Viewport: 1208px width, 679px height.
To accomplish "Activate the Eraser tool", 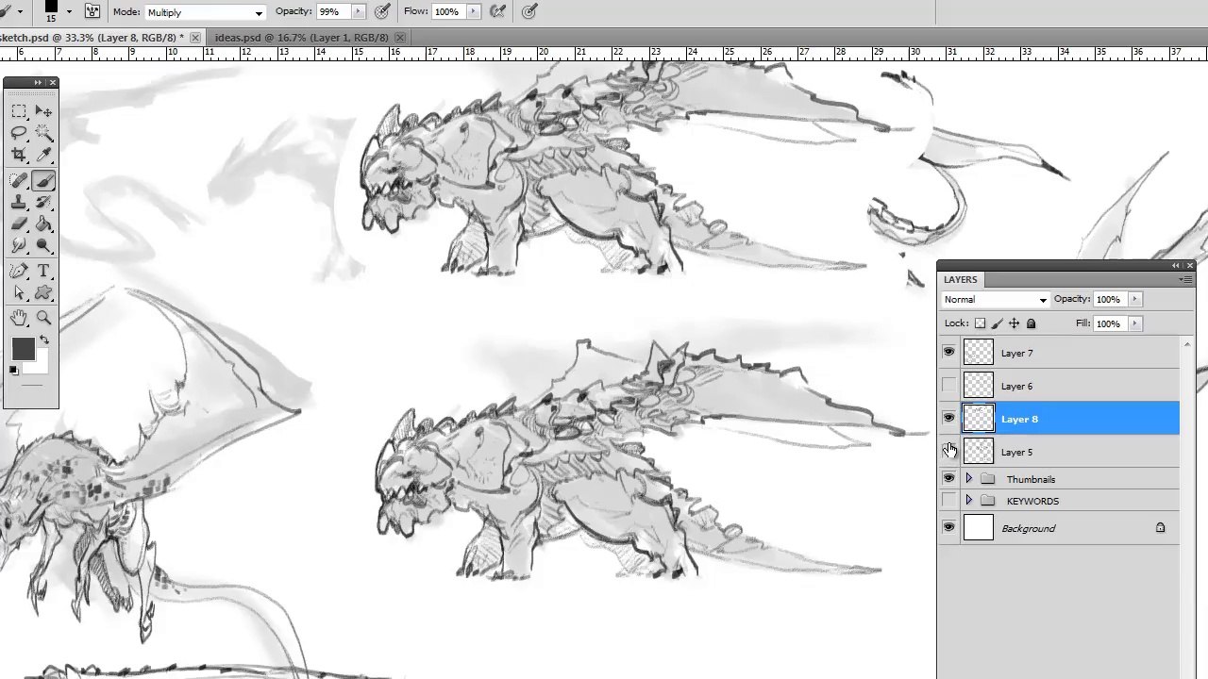I will pos(19,224).
